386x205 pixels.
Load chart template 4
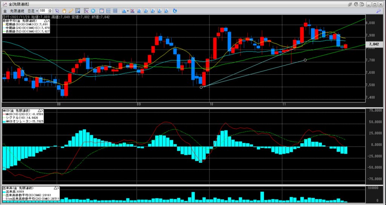[160, 11]
